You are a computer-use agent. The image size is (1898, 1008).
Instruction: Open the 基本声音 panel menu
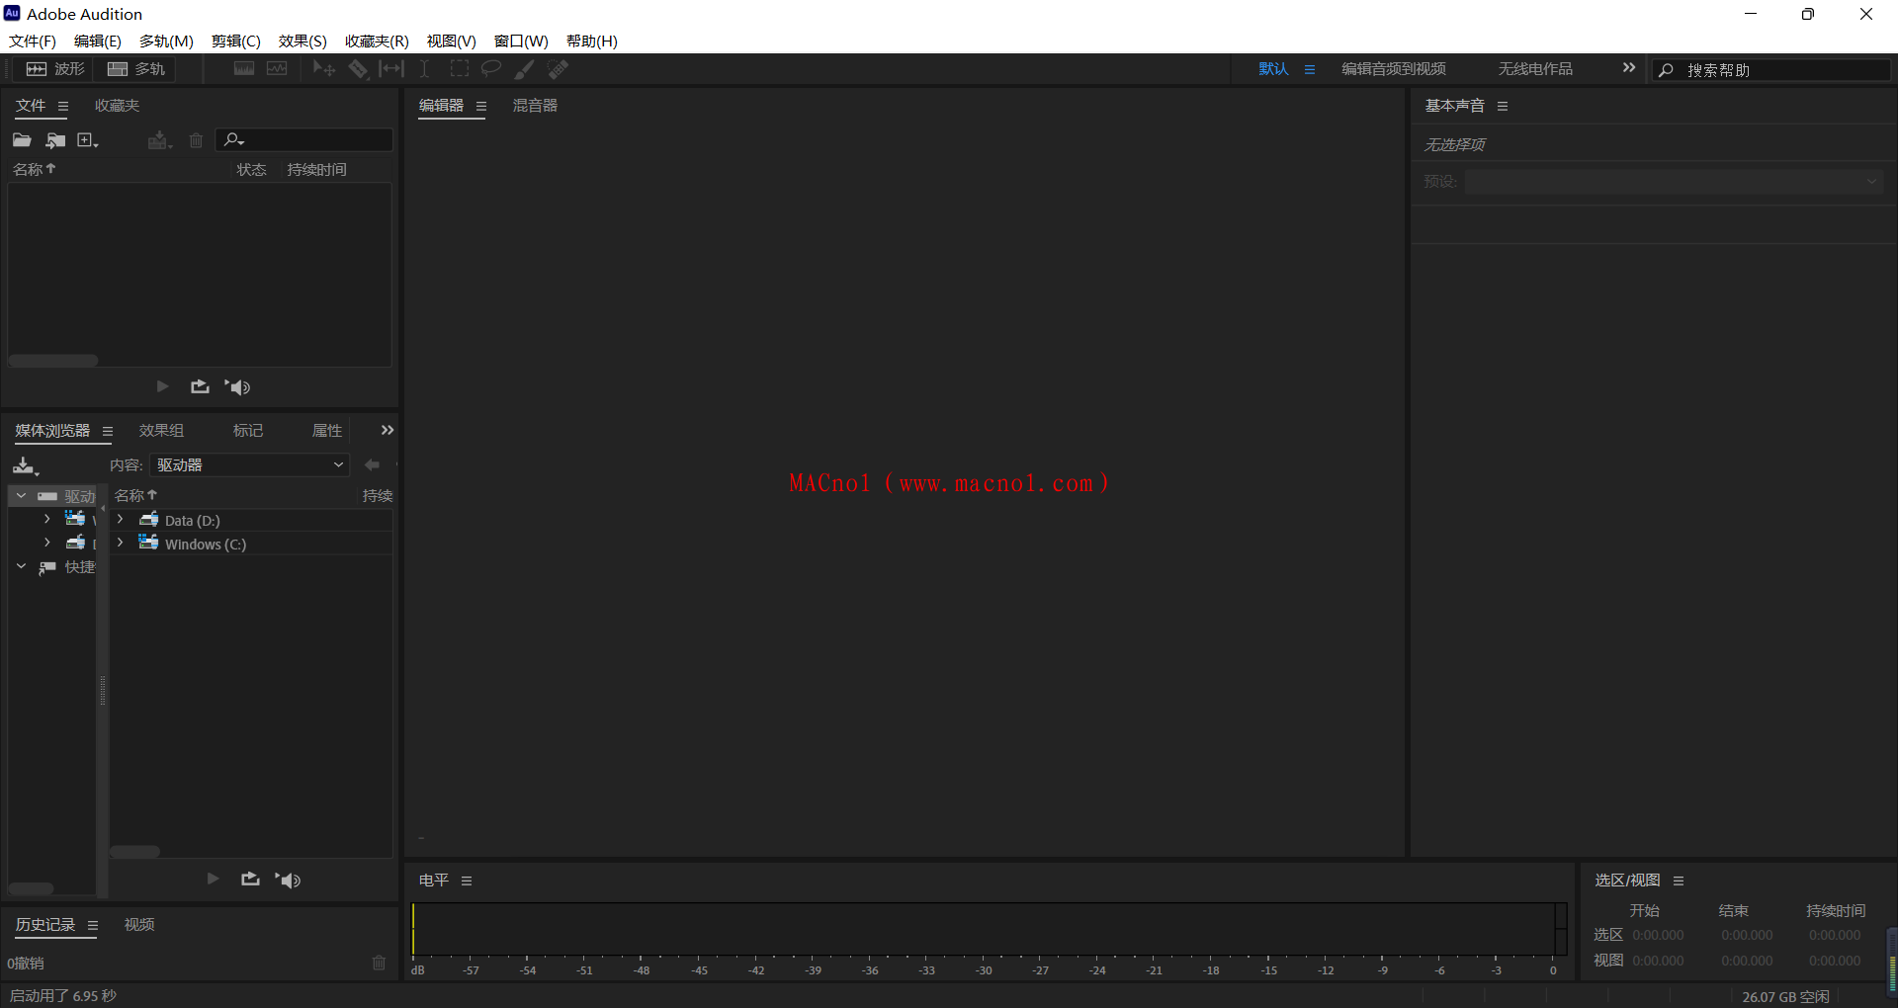[x=1503, y=106]
